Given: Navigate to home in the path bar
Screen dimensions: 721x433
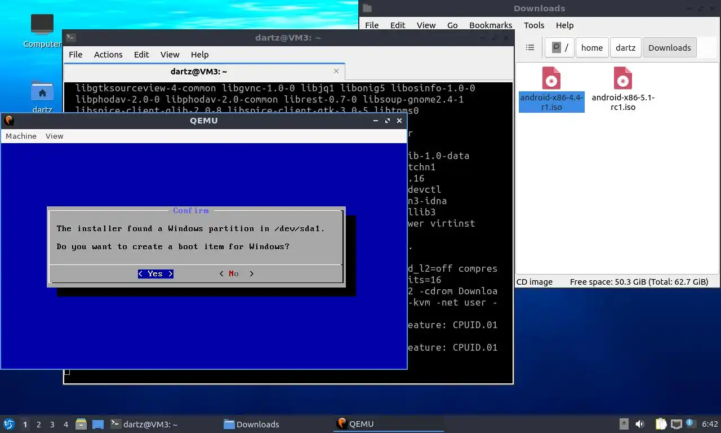Looking at the screenshot, I should pyautogui.click(x=591, y=48).
